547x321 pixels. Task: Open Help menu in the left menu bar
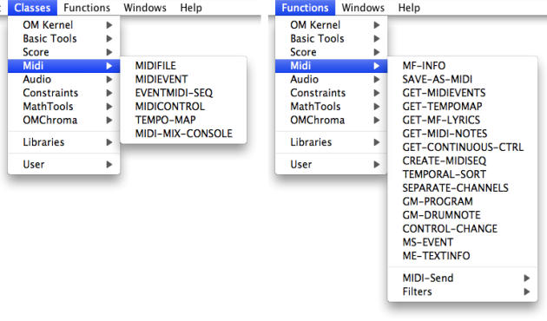click(191, 8)
